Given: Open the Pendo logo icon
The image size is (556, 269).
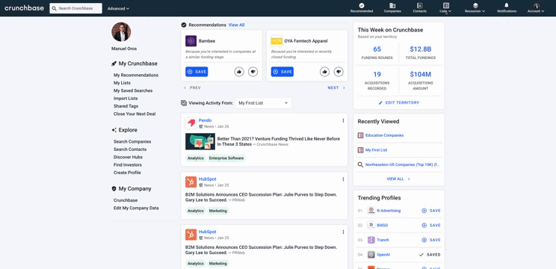Looking at the screenshot, I should pyautogui.click(x=191, y=123).
